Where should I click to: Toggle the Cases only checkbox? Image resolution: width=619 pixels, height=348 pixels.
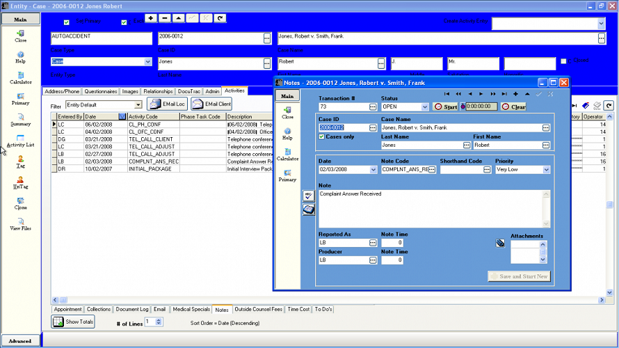point(321,136)
